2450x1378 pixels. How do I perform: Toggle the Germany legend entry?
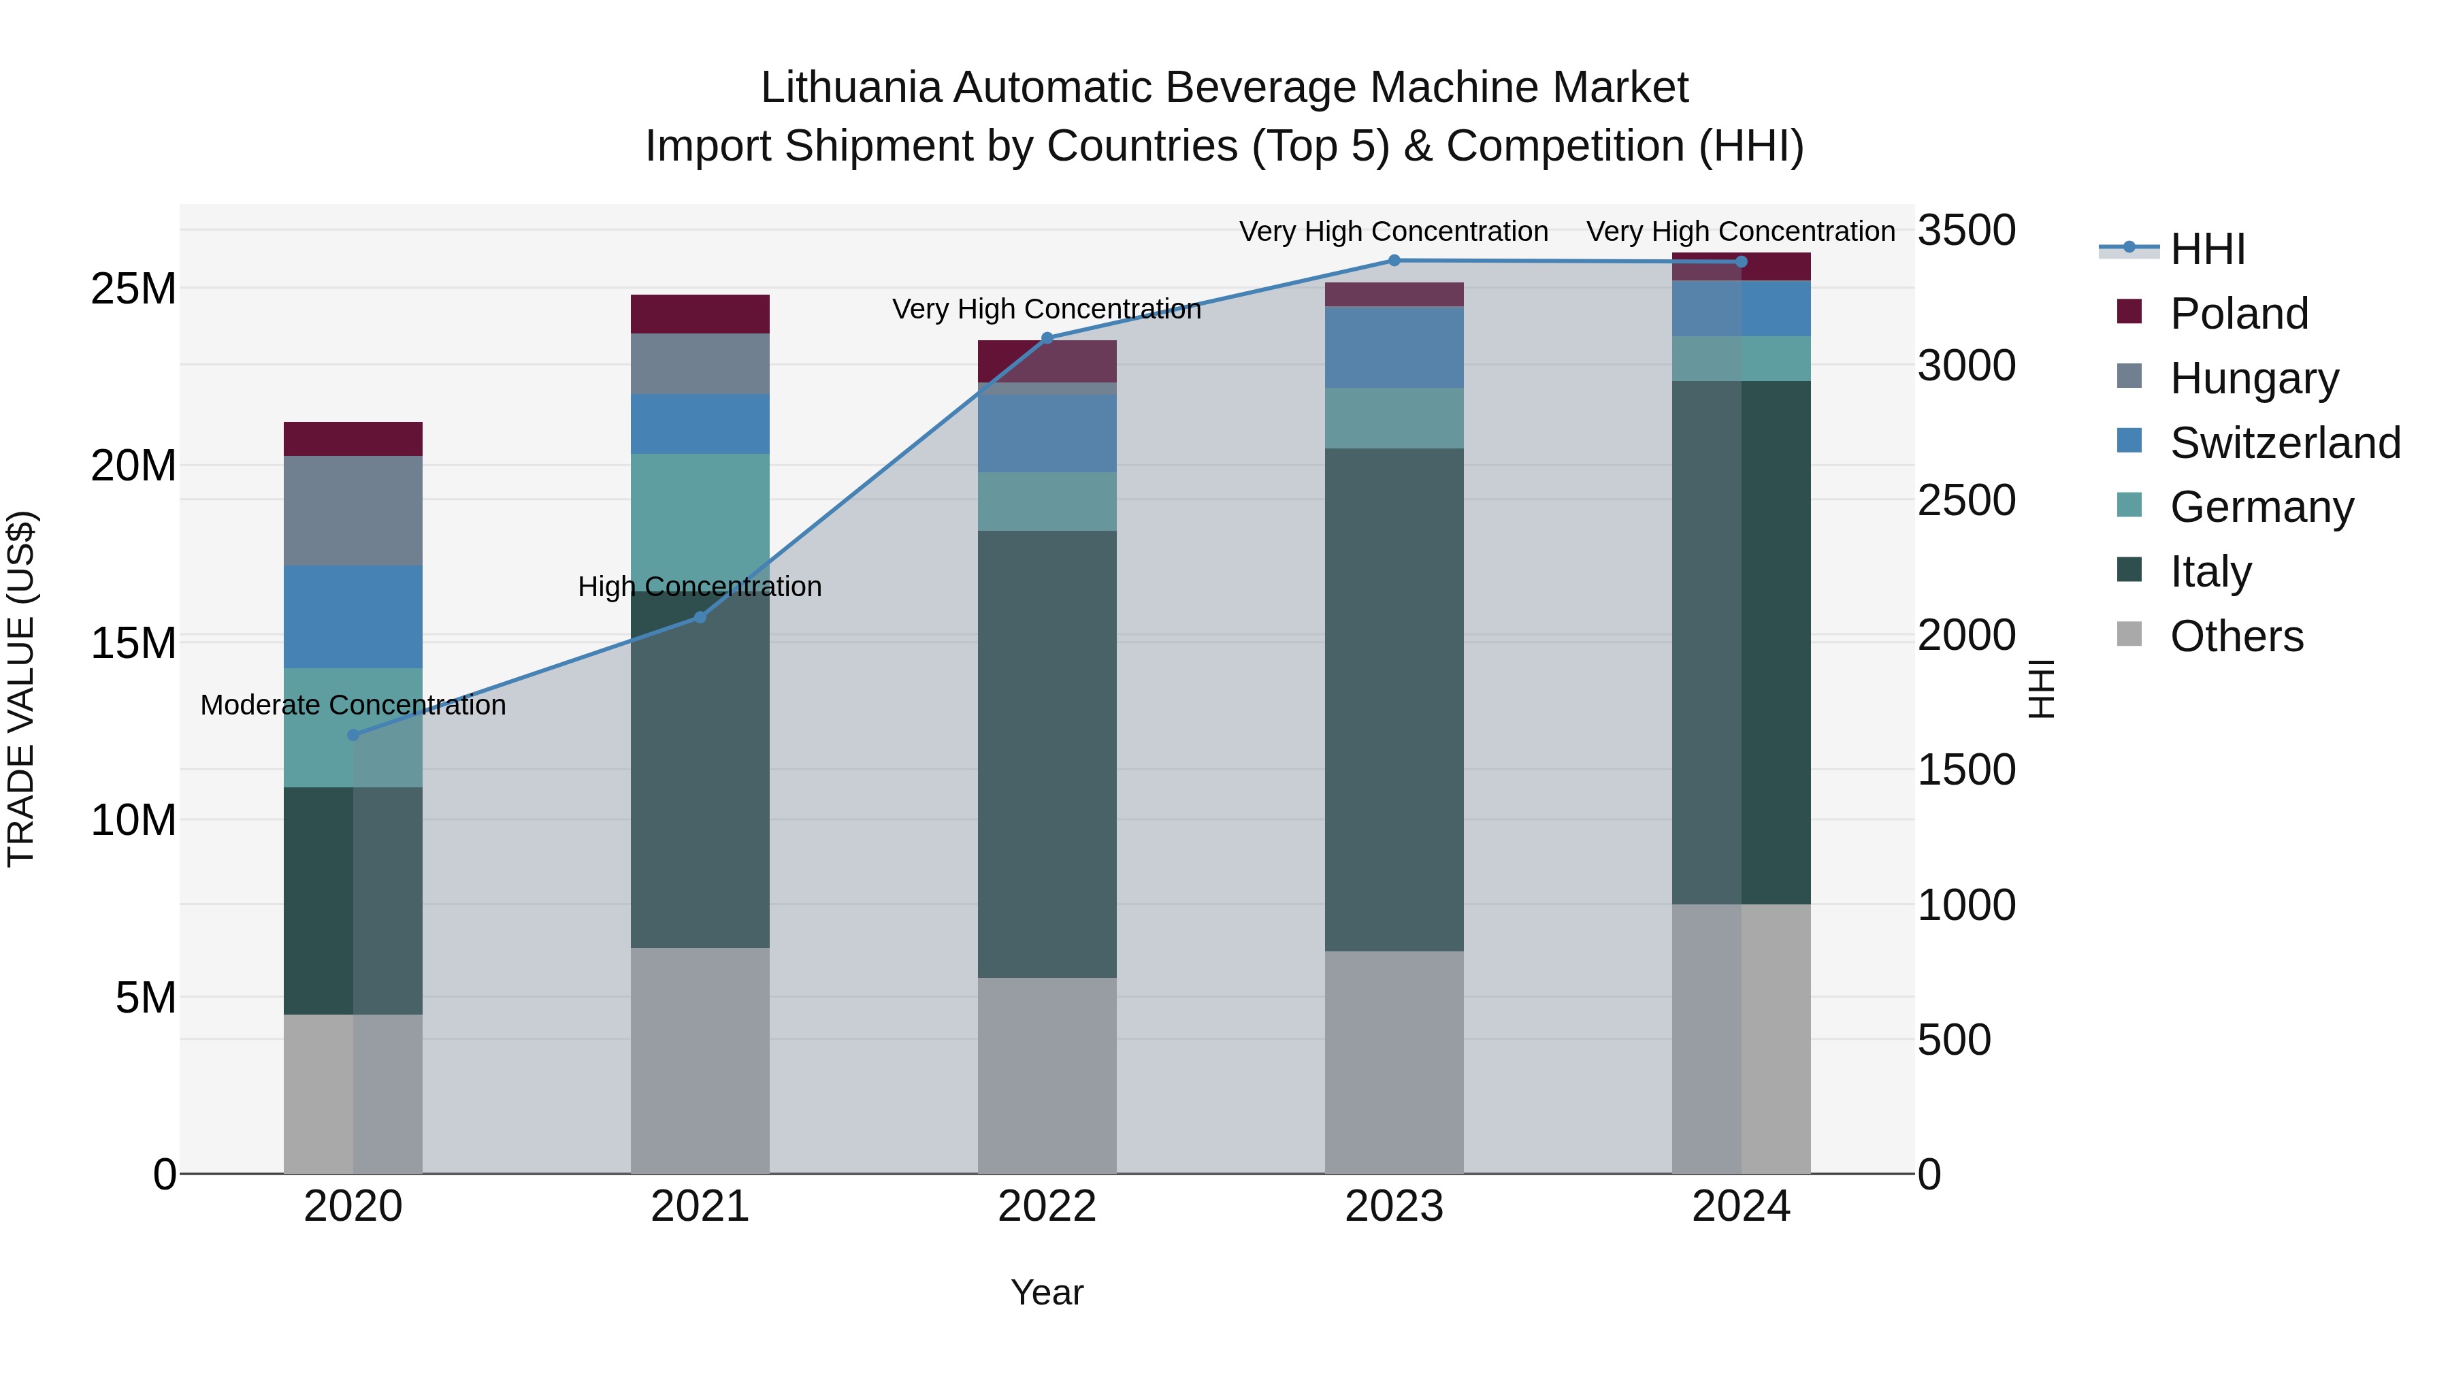[2236, 507]
